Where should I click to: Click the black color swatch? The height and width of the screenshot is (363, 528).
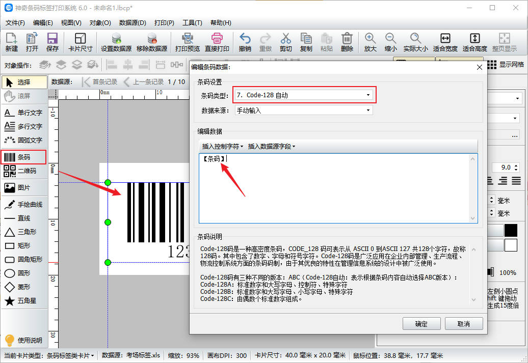coord(511,231)
